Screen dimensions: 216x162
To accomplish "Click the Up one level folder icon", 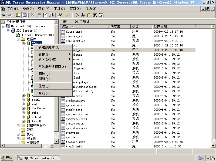I will coord(18,15).
